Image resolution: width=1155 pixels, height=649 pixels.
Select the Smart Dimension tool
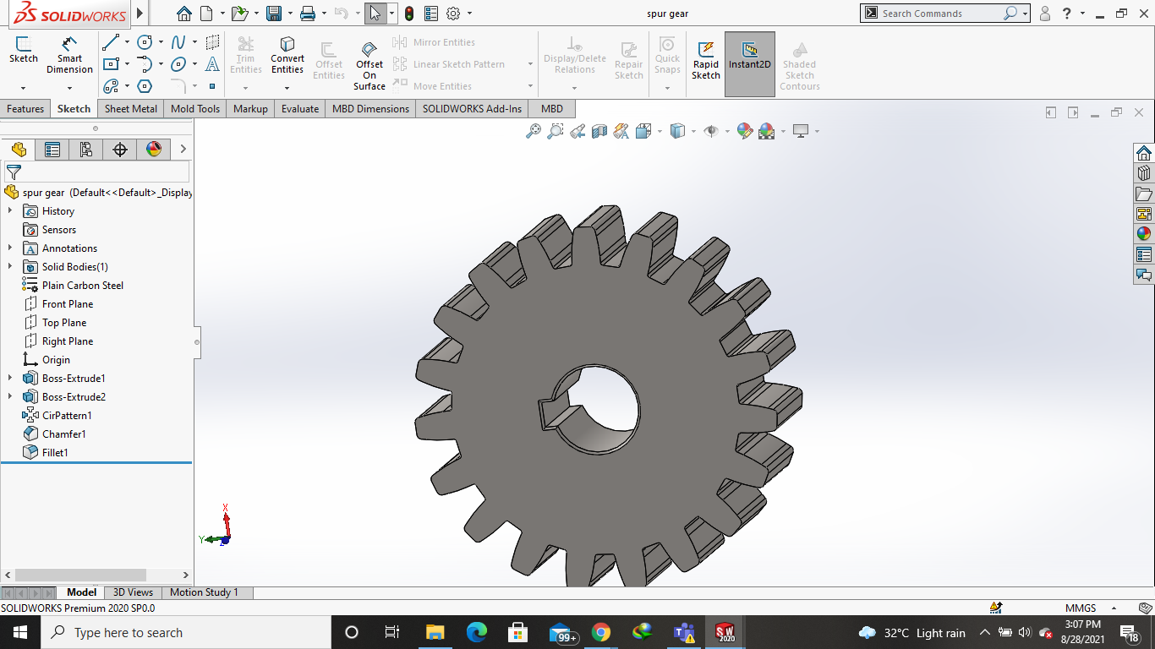coord(69,55)
